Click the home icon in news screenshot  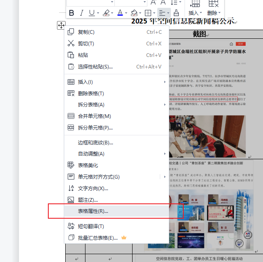(x=231, y=44)
